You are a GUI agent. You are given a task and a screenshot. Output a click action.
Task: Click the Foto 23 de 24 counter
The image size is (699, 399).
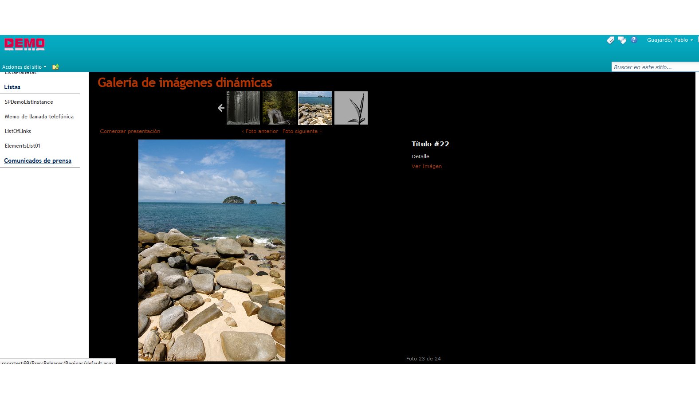[424, 359]
